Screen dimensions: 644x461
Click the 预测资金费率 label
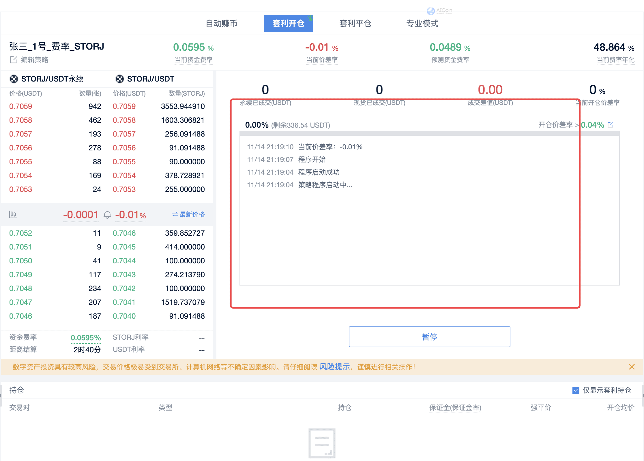click(x=450, y=60)
